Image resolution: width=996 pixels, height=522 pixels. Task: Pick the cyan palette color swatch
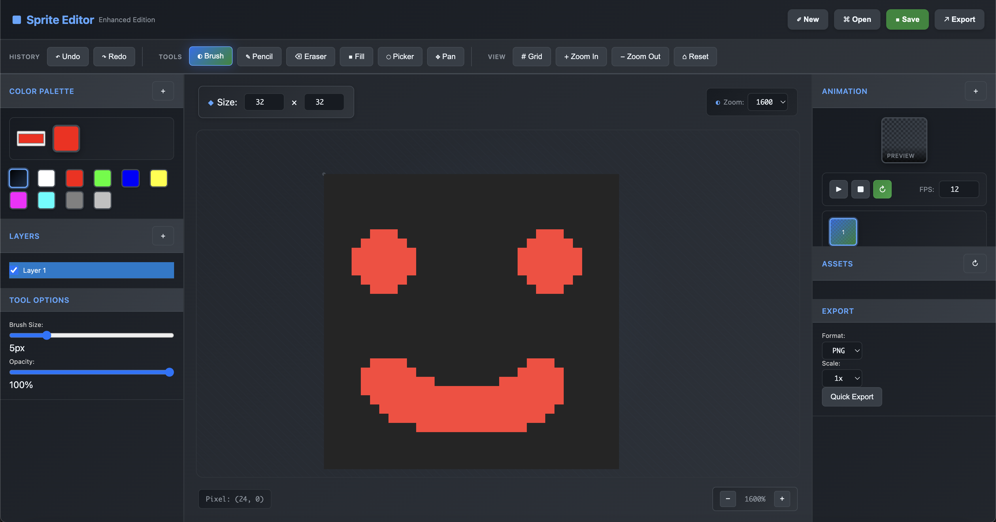46,200
